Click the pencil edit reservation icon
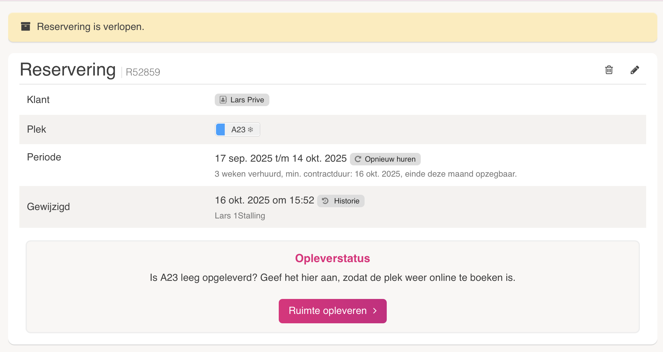This screenshot has width=663, height=352. tap(635, 70)
